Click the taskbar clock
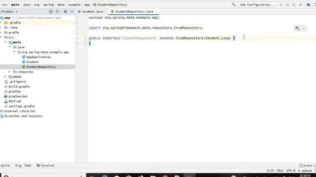 click(305, 176)
